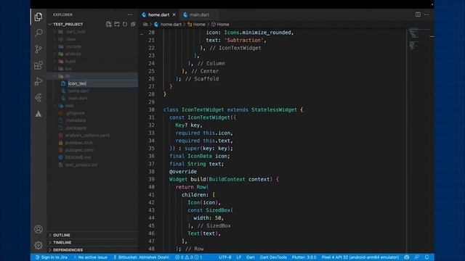Viewport: 465px width, 261px height.
Task: Open the Manage gear icon
Action: (39, 245)
